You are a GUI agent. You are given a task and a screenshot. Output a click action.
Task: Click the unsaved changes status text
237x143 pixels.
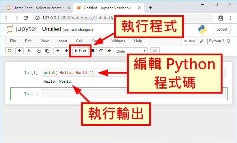pyautogui.click(x=78, y=30)
